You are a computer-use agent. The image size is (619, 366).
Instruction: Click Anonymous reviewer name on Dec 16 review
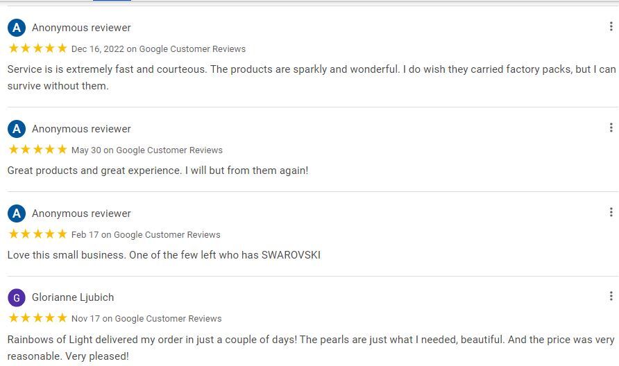click(x=81, y=28)
